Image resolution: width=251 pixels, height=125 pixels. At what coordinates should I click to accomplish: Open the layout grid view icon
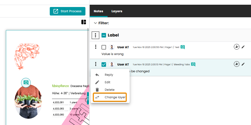[x=84, y=22]
